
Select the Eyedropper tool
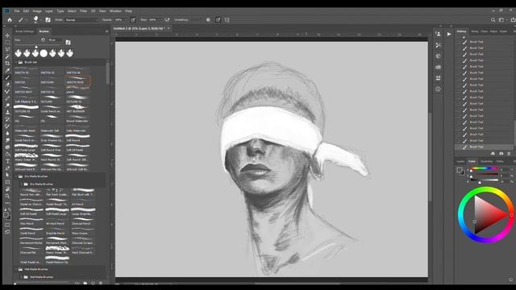(7, 70)
